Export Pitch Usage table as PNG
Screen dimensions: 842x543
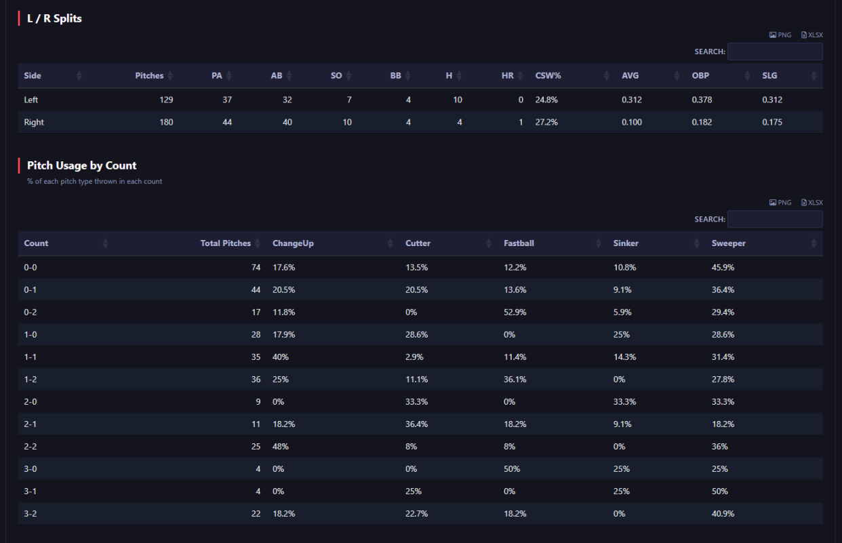click(780, 203)
